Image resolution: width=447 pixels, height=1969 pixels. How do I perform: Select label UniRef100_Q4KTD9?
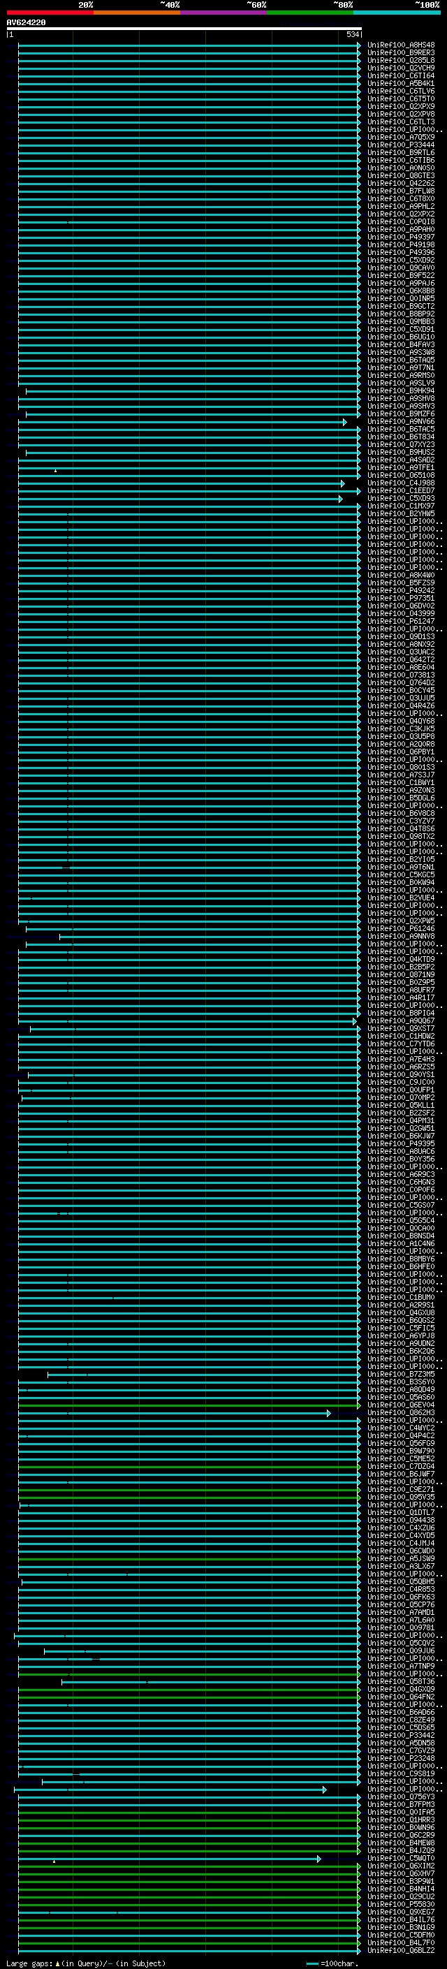pos(401,959)
